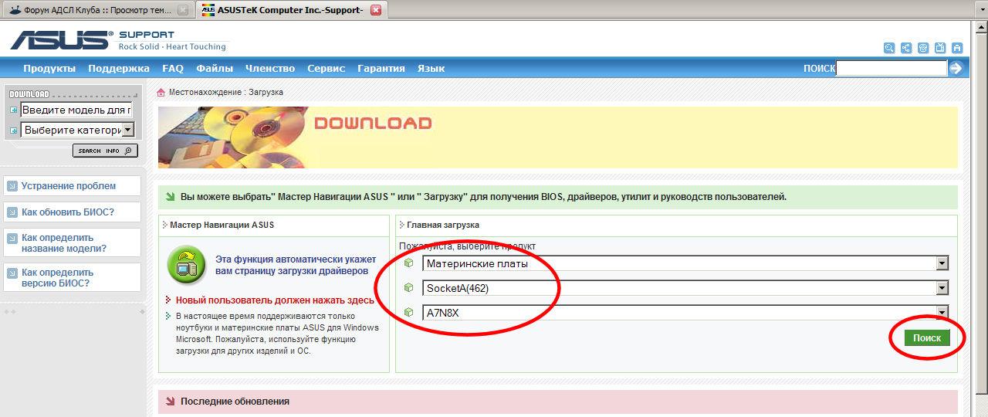
Task: Open the ASUS logo home link
Action: 61,40
